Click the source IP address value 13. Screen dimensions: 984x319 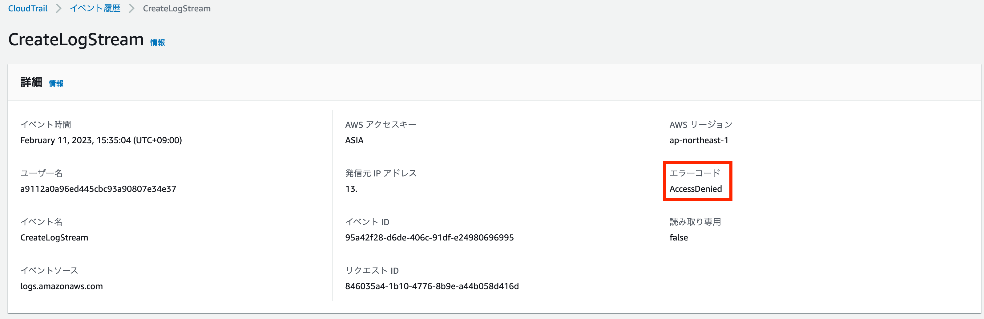tap(351, 189)
